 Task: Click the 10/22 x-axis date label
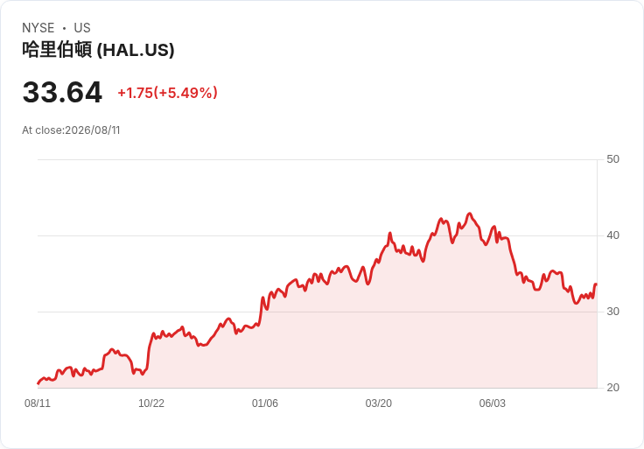(x=151, y=403)
